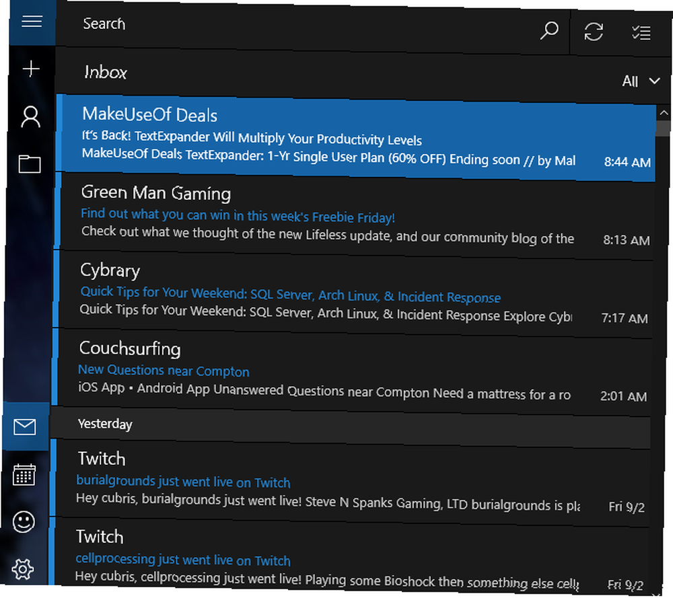Click the 7:17 AM timestamp

coord(625,318)
